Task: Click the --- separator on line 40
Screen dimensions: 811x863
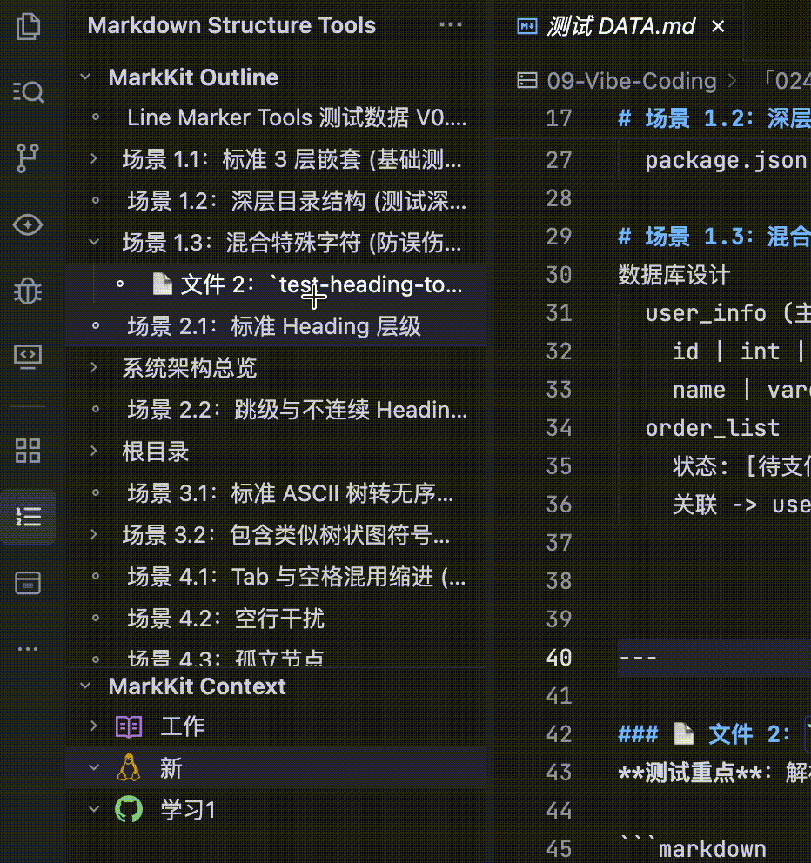Action: point(638,658)
